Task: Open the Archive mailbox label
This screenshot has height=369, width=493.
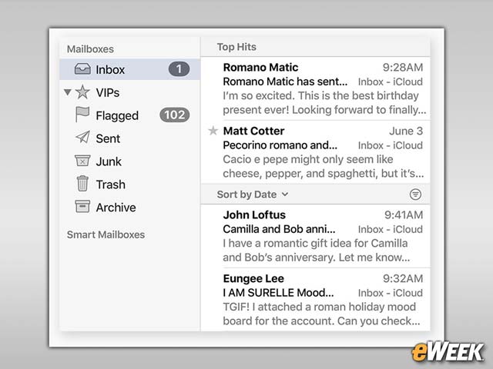Action: coord(116,208)
